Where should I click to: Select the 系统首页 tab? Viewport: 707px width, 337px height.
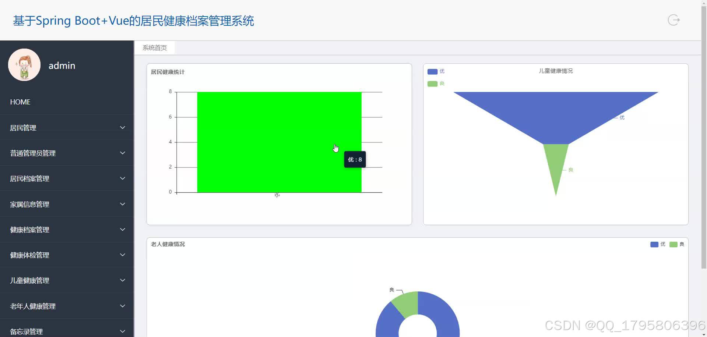[x=155, y=48]
